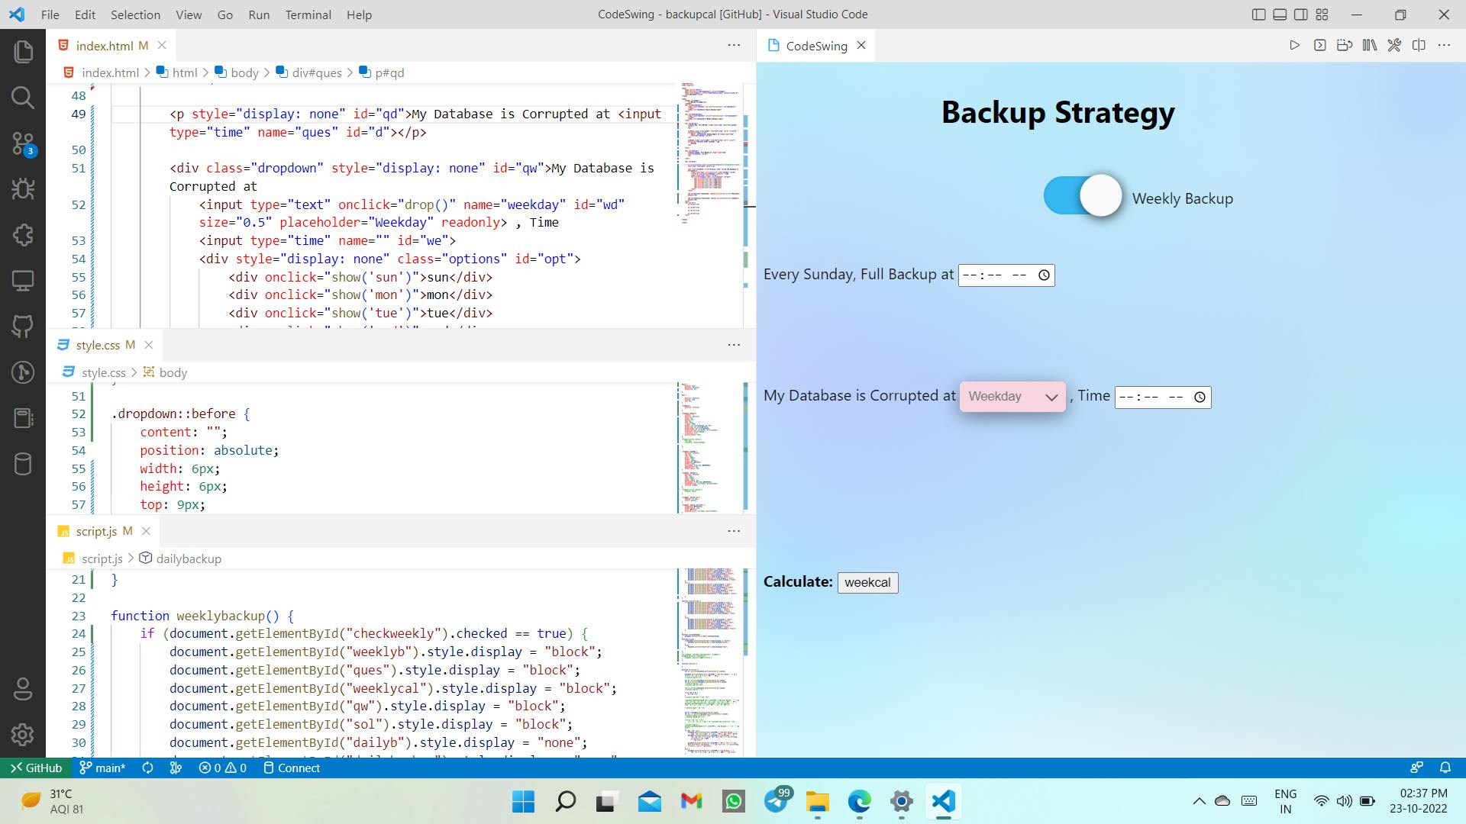Open the Explorer view in activity bar
The height and width of the screenshot is (824, 1466).
point(23,51)
